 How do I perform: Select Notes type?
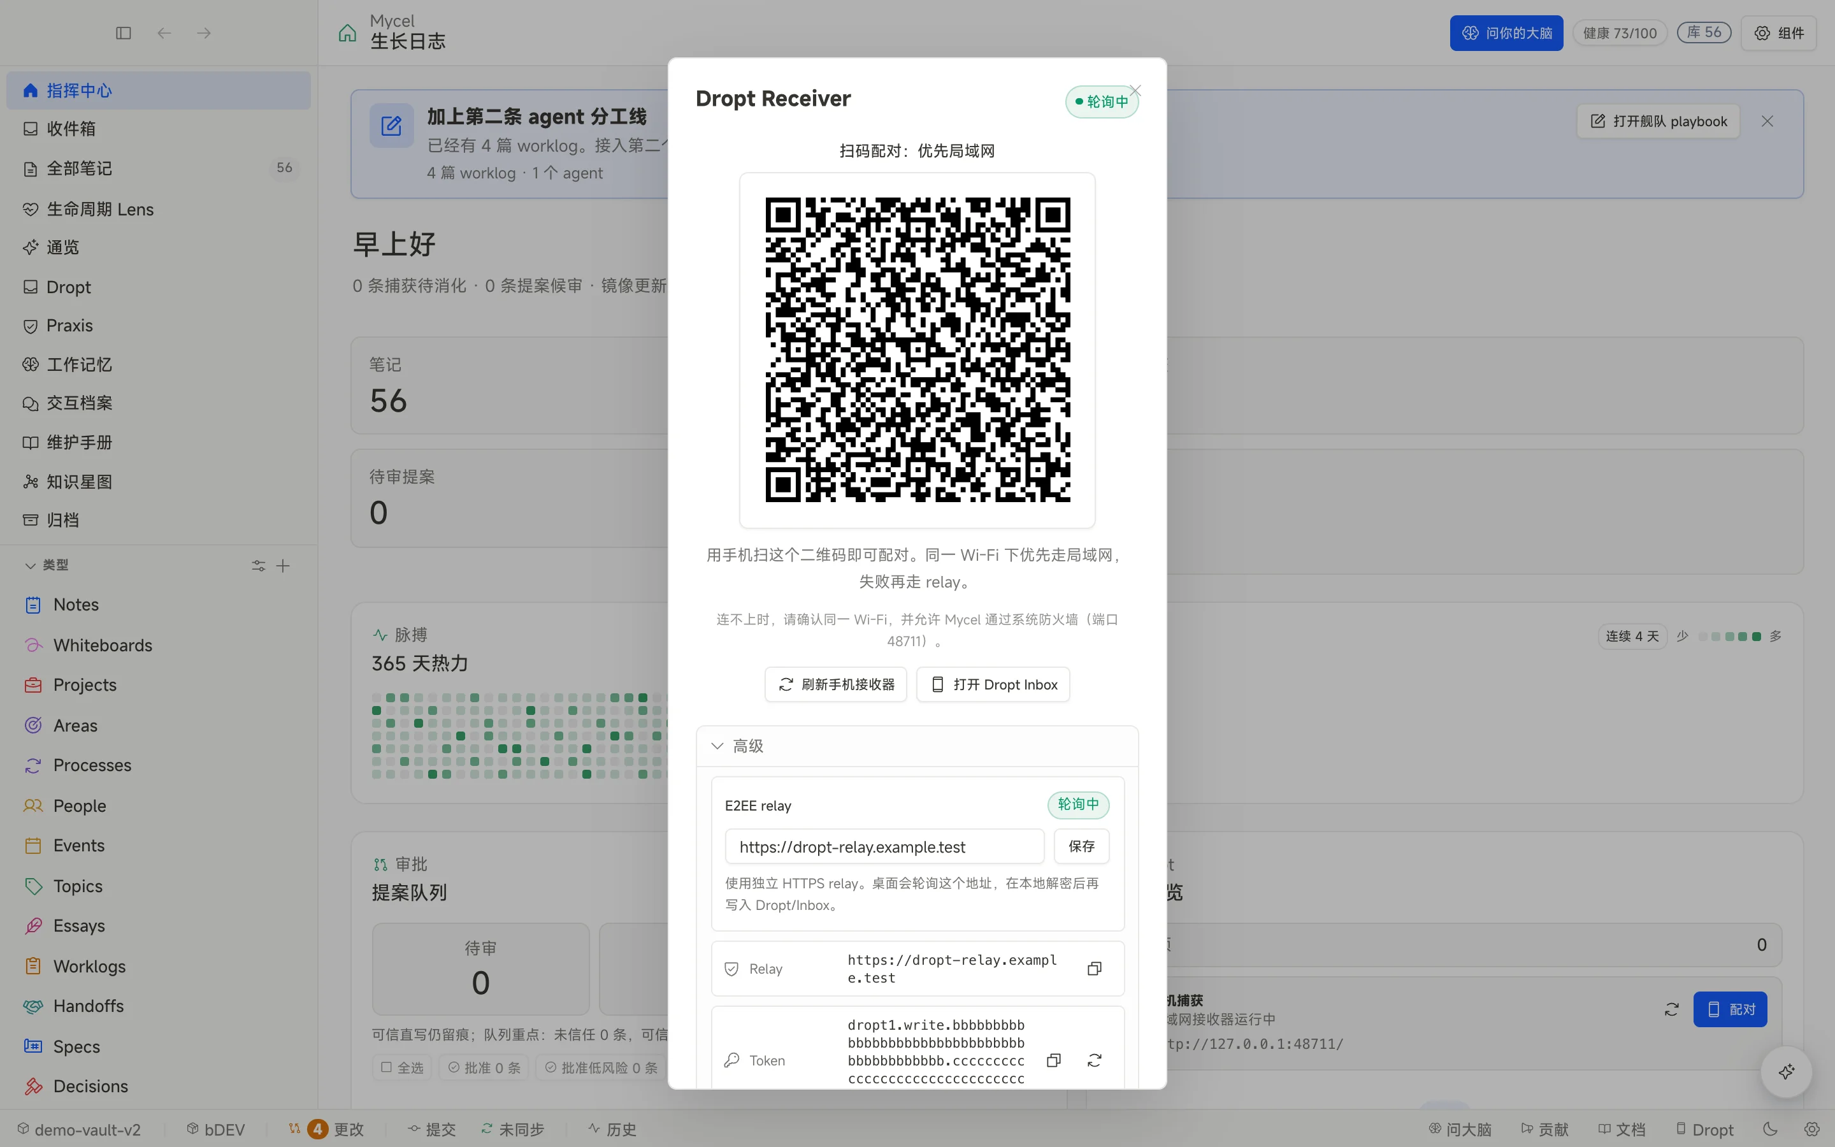point(159,605)
